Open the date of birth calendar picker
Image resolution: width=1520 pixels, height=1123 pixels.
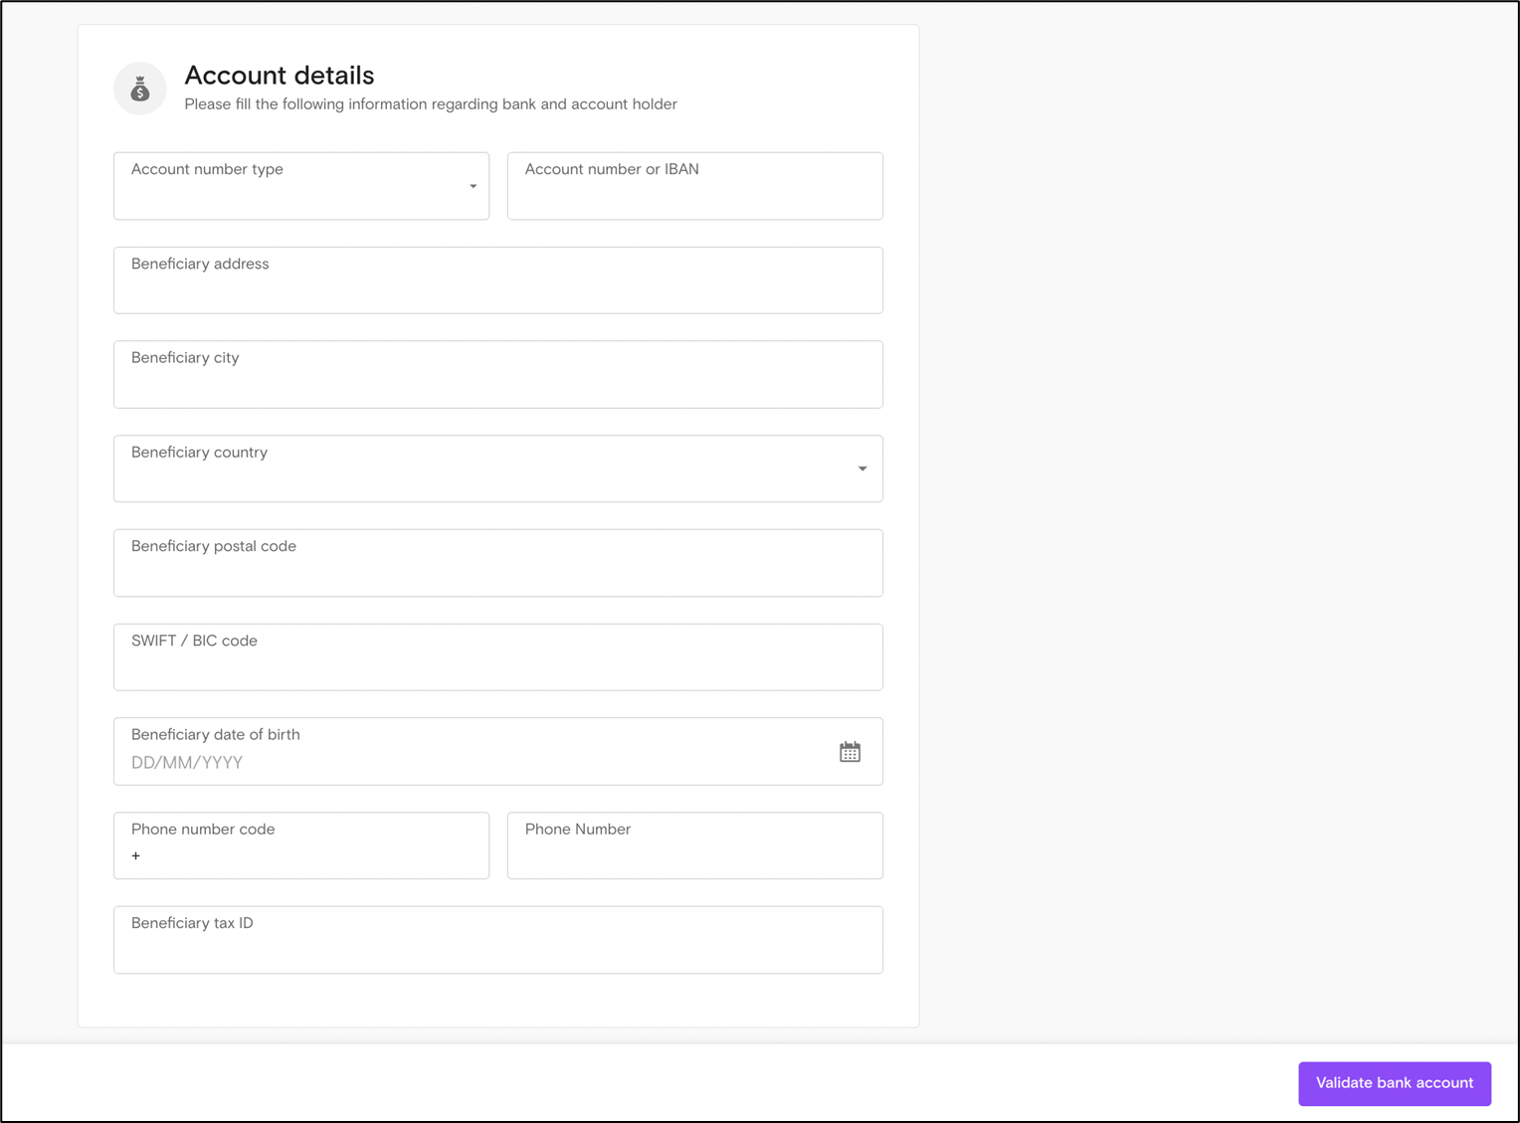click(x=850, y=752)
